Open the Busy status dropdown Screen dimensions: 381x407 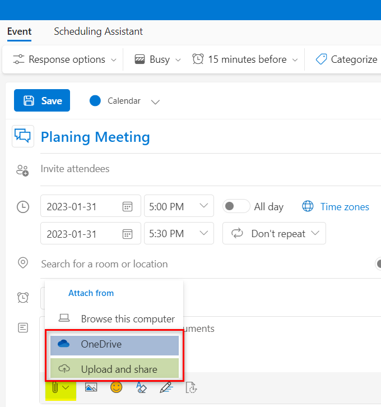[x=157, y=59]
